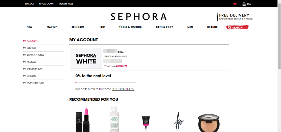Viewport: 281px width, 132px height.
Task: Click the LOGOUT link
Action: (30, 4)
